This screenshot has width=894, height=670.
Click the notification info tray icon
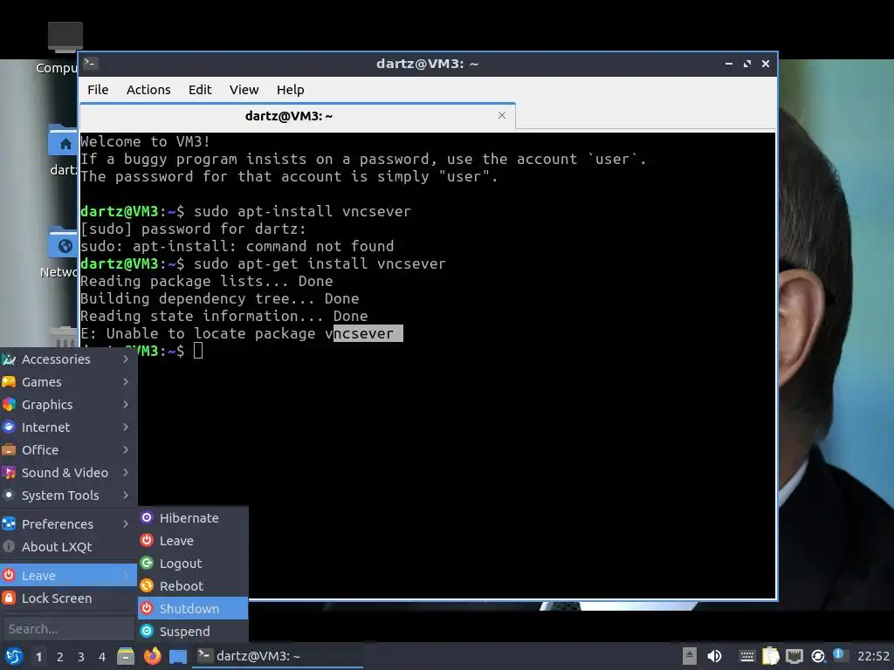tap(838, 653)
